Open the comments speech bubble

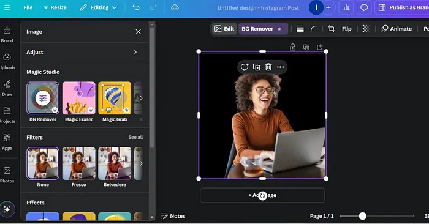[364, 7]
